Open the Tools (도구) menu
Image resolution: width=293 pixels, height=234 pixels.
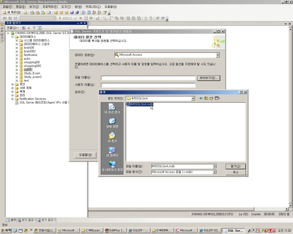click(x=66, y=7)
